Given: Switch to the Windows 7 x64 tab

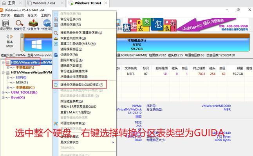Looking at the screenshot, I should click(44, 3).
